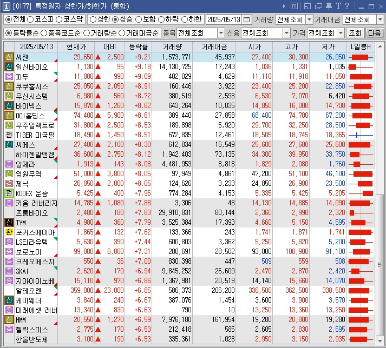Select the 하한 radio button
This screenshot has height=348, width=386.
(185, 19)
